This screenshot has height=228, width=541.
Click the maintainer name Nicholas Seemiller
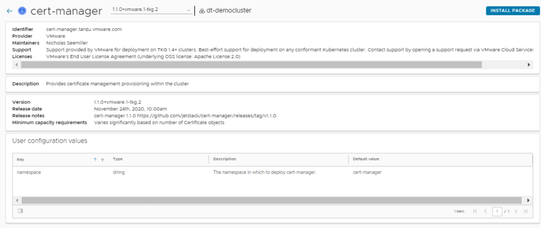coord(67,43)
